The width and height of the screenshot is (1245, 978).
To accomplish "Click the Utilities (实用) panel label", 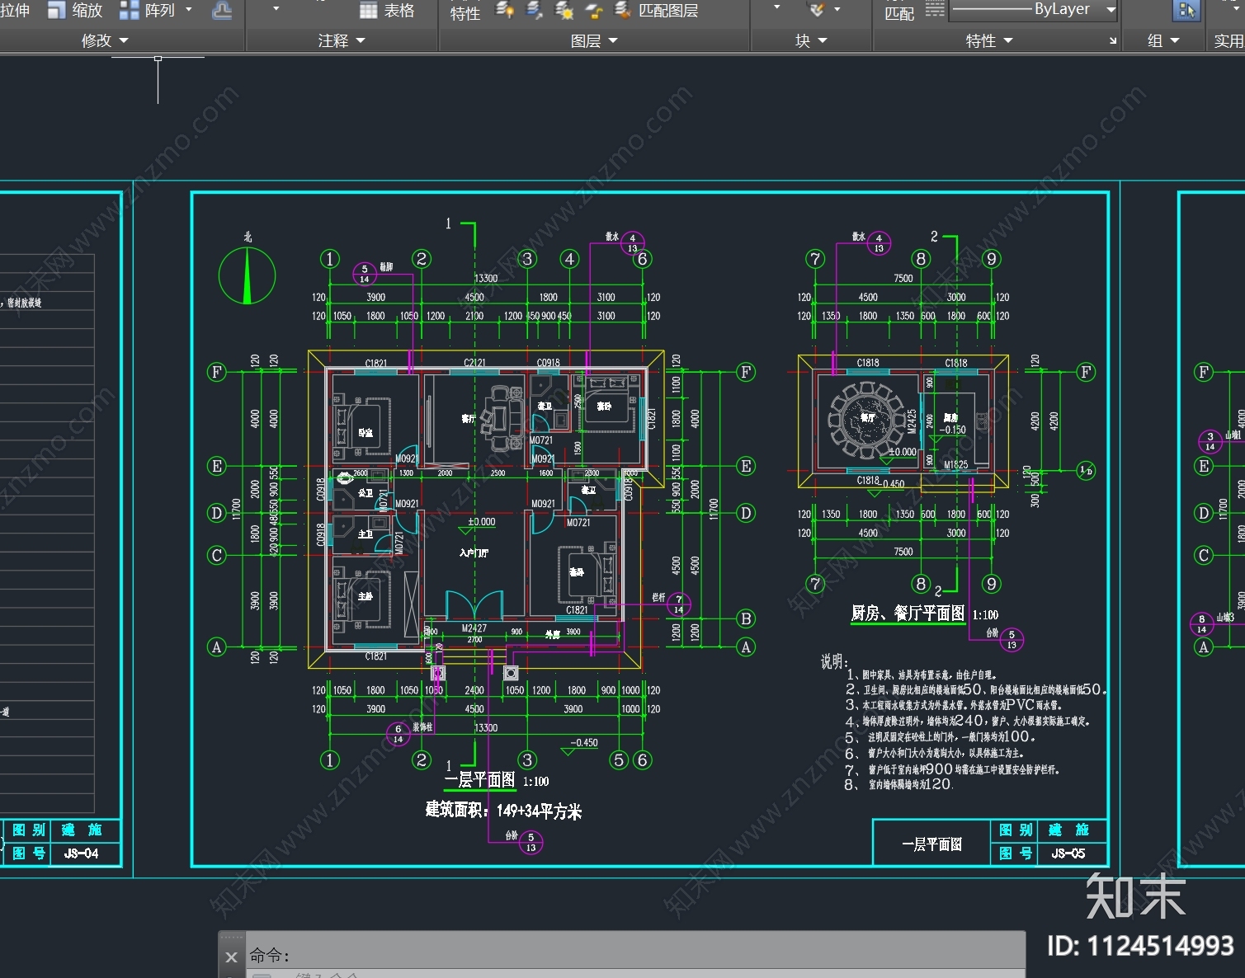I will [x=1228, y=40].
